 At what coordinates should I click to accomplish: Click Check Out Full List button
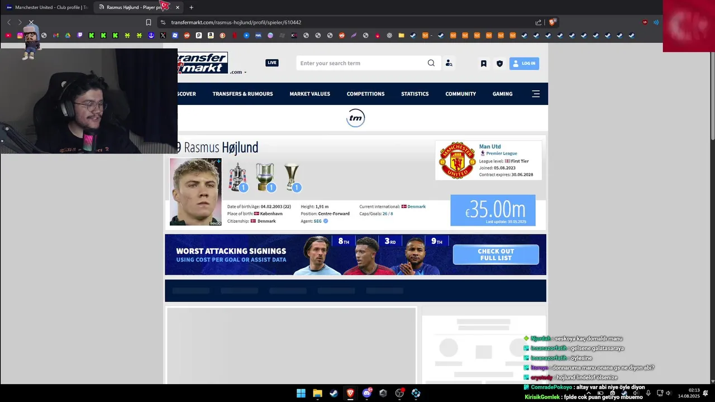coord(495,255)
